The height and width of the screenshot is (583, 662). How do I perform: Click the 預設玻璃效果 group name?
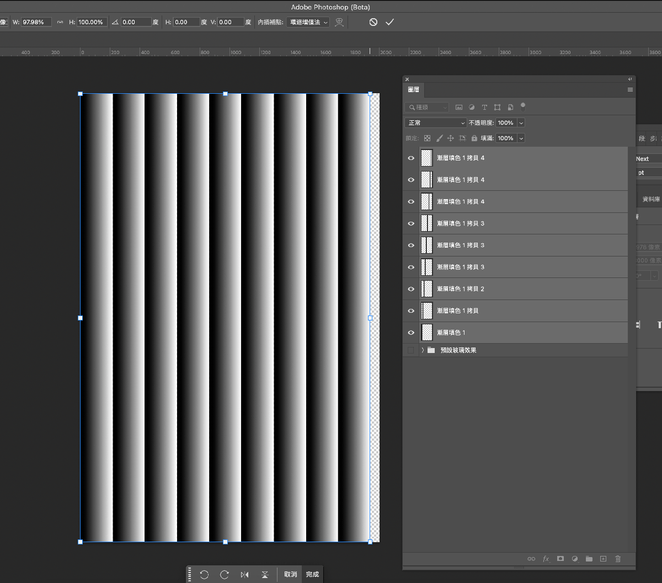coord(458,350)
